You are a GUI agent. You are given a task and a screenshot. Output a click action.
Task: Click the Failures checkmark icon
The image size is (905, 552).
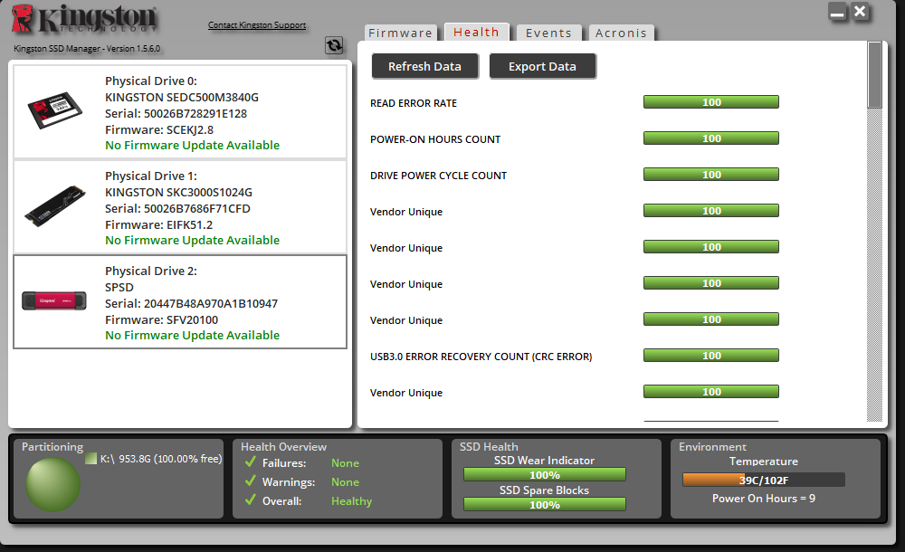pos(250,462)
